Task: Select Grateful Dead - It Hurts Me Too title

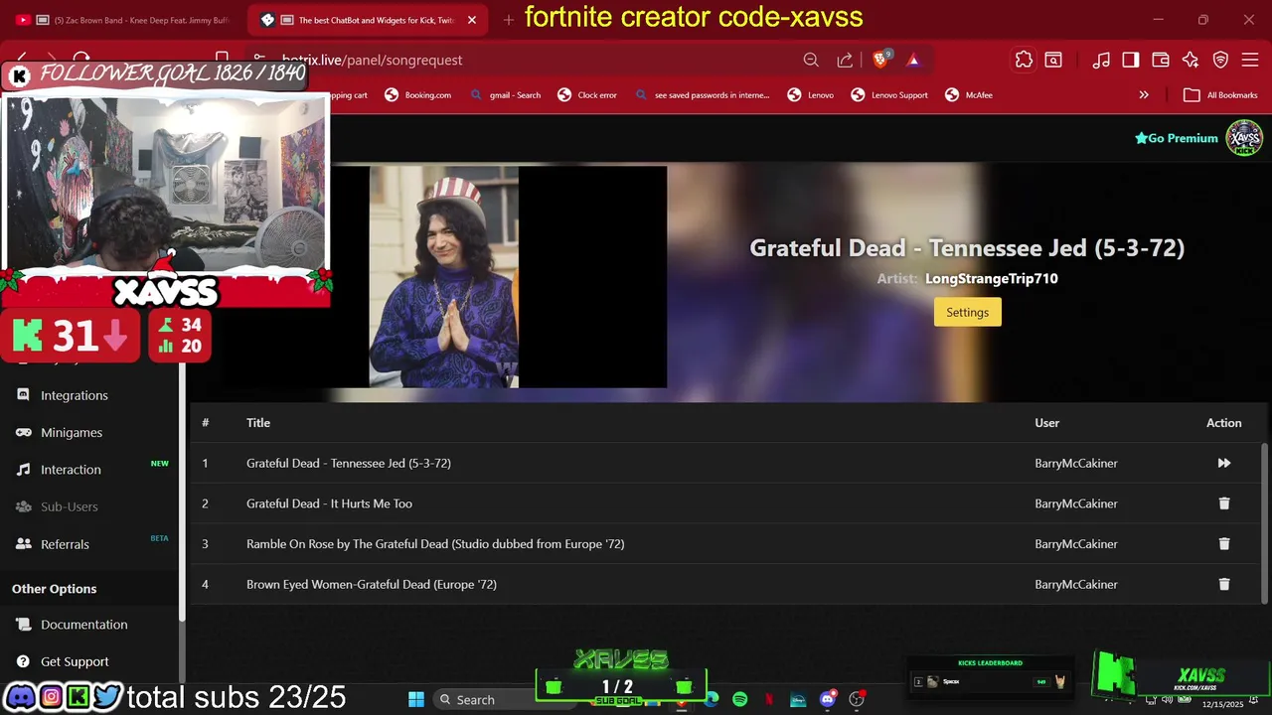Action: click(329, 503)
